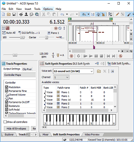The image size is (134, 142).
Task: Click the Get Media from Web globe icon
Action: tap(37, 14)
